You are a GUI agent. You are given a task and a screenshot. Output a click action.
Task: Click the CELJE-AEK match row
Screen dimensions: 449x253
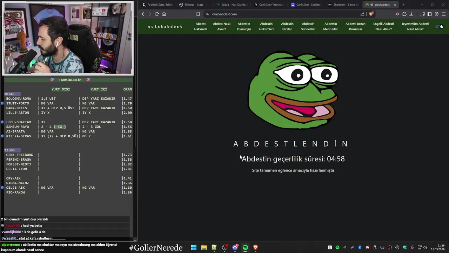pyautogui.click(x=68, y=188)
